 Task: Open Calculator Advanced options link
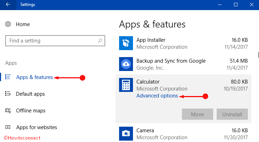click(157, 96)
